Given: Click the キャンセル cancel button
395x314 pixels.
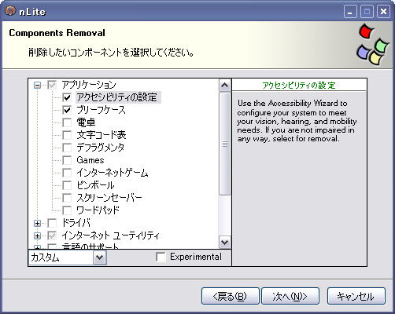Looking at the screenshot, I should point(356,296).
